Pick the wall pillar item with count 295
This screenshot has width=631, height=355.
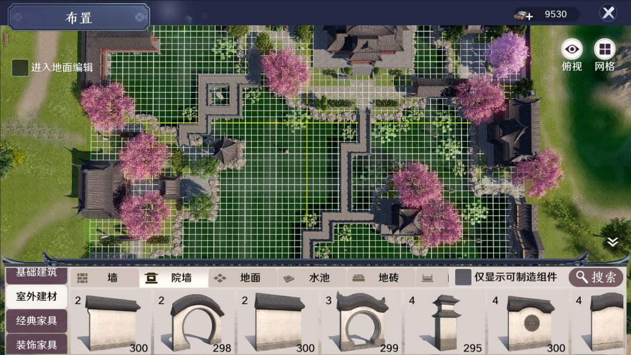(445, 322)
